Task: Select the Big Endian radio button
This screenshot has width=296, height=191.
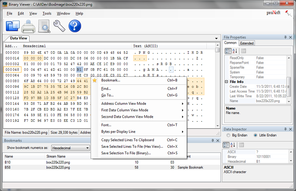Action: 228,135
